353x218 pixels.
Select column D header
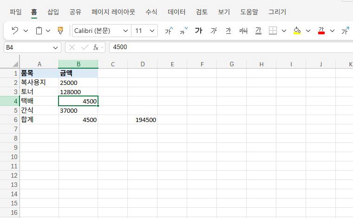pyautogui.click(x=143, y=64)
